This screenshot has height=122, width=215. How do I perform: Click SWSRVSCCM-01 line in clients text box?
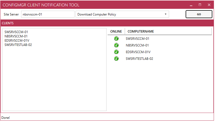coord(16,32)
